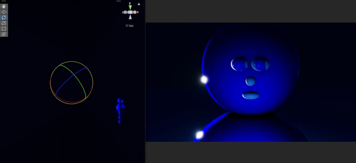Toggle the scene rotation lock
Image resolution: width=356 pixels, height=163 pixels.
pos(139,4)
